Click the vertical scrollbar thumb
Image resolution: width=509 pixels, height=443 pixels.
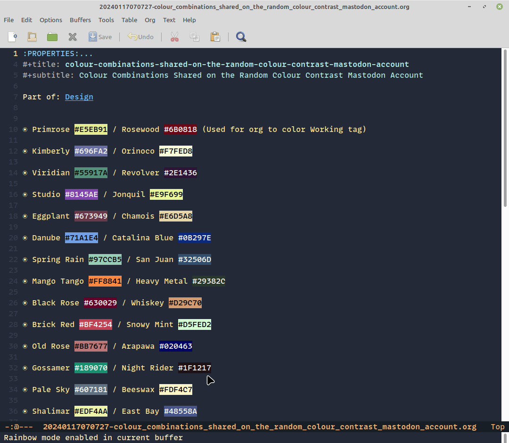pos(505,128)
